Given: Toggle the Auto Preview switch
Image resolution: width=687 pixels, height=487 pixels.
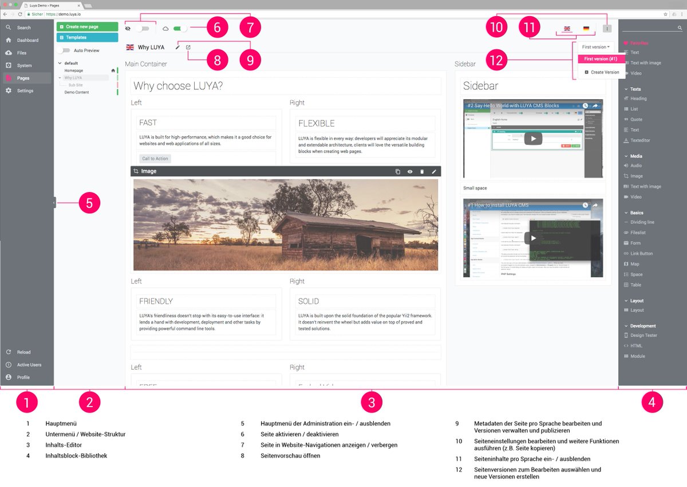Looking at the screenshot, I should [x=65, y=50].
